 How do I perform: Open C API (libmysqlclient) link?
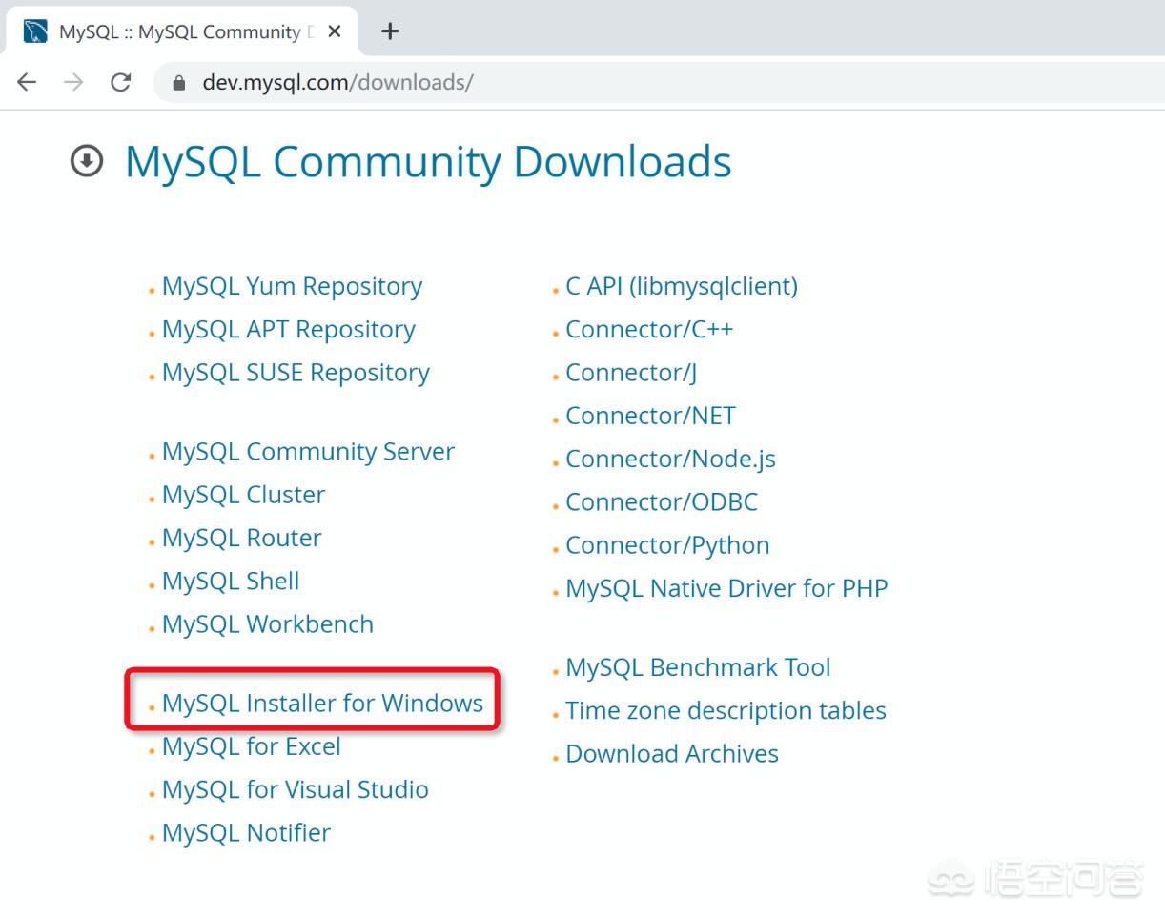pos(682,286)
